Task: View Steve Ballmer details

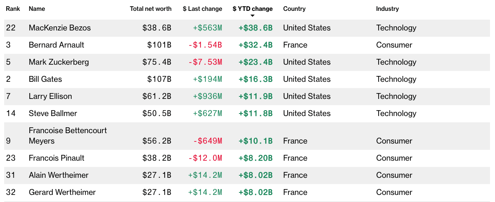Action: [53, 114]
